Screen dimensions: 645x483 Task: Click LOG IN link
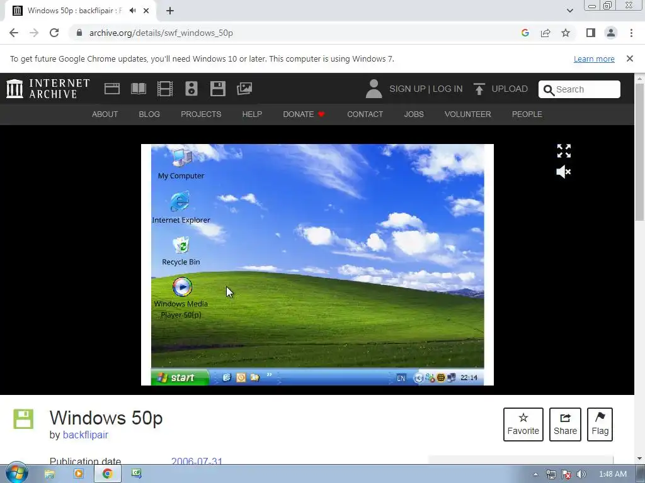tap(448, 89)
